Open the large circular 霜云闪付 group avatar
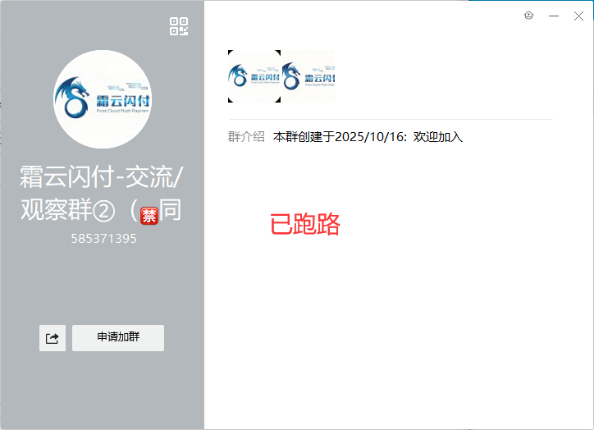This screenshot has height=430, width=594. click(x=103, y=98)
